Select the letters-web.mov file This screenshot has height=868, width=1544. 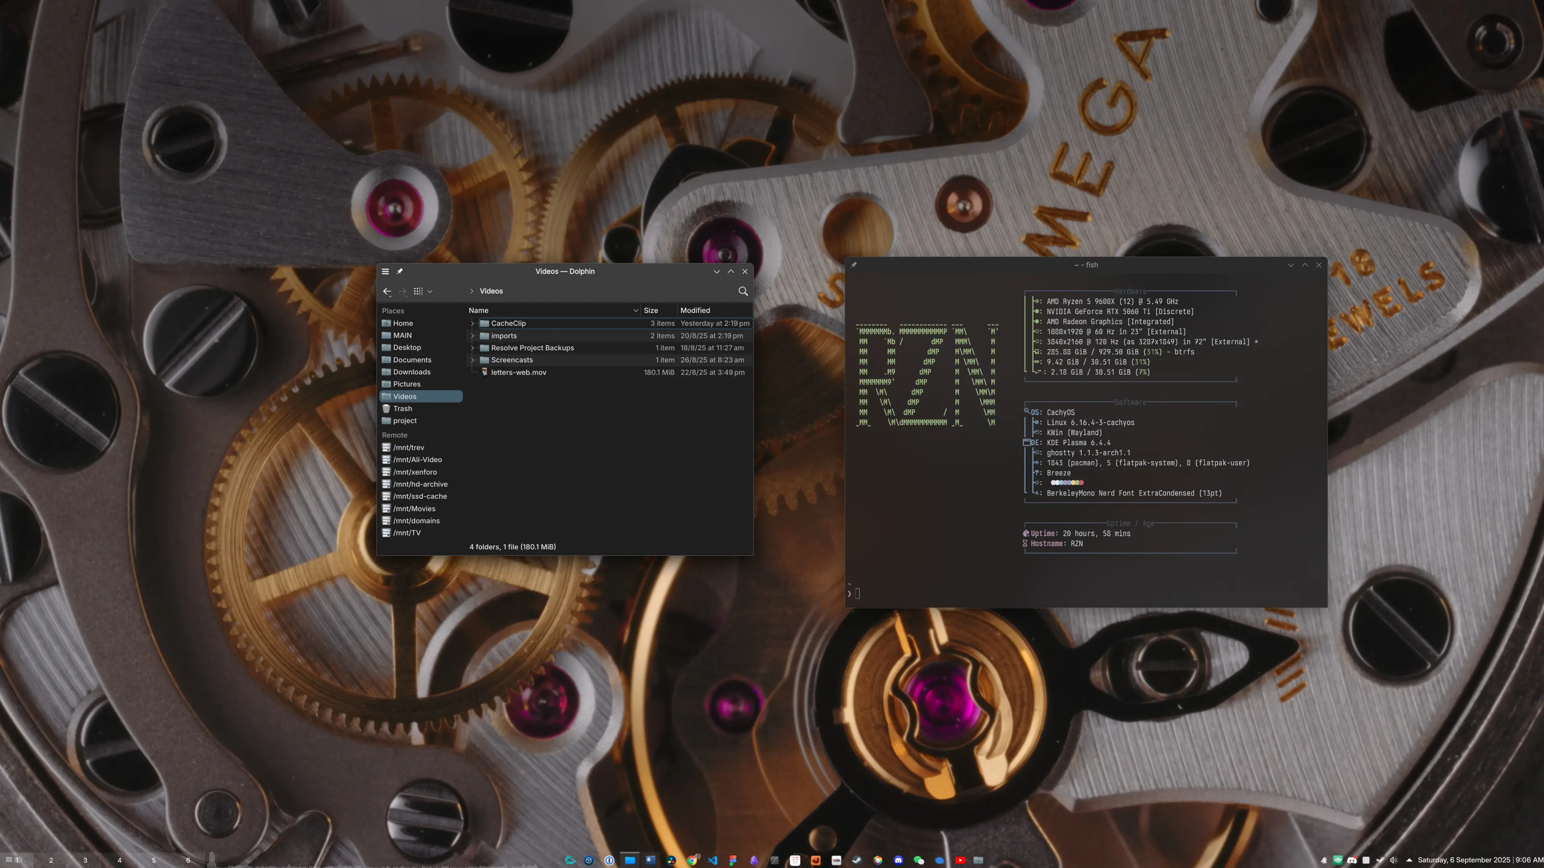pyautogui.click(x=519, y=373)
